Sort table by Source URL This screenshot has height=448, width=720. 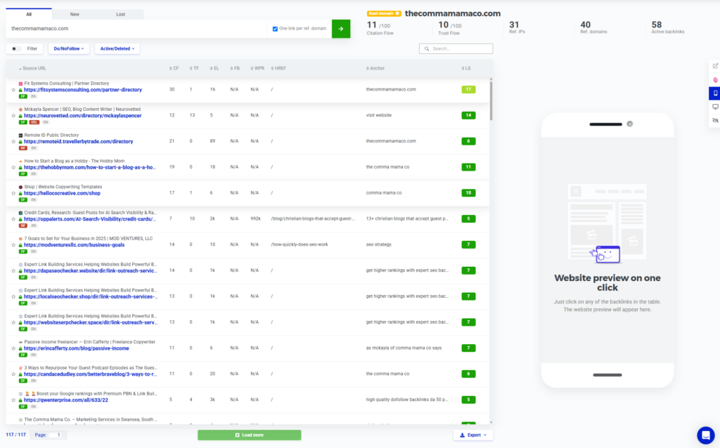[32, 68]
